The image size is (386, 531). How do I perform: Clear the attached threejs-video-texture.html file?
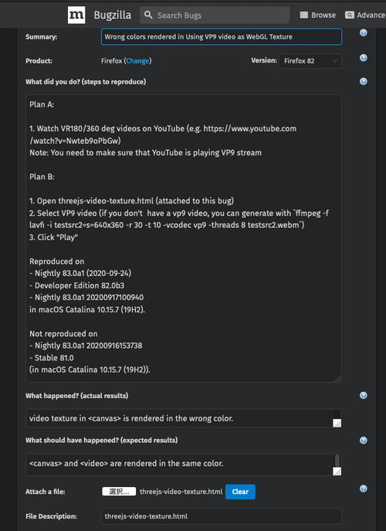point(240,492)
